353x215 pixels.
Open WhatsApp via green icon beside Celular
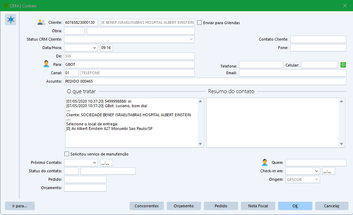click(343, 65)
